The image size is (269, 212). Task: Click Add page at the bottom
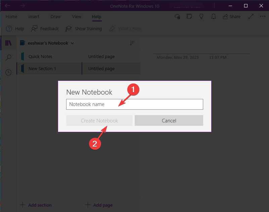pyautogui.click(x=99, y=205)
